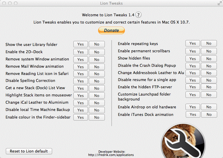Click No for Disable resume for single app
The width and height of the screenshot is (223, 158).
coord(209,80)
